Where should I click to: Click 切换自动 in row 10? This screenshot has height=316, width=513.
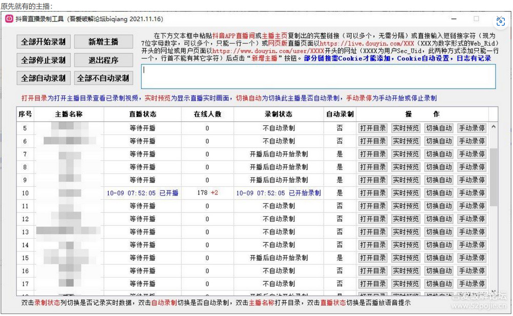pyautogui.click(x=439, y=193)
